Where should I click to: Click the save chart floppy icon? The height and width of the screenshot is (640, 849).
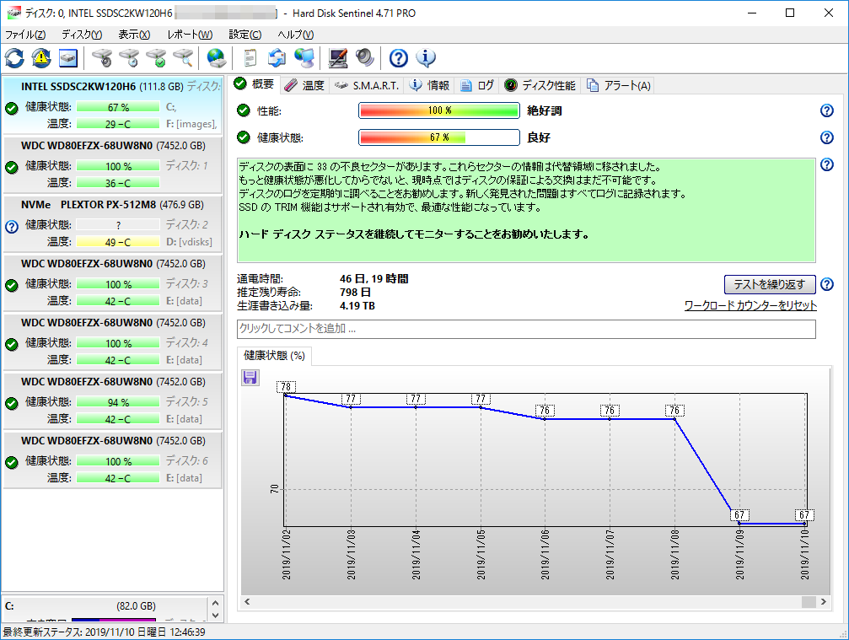point(250,378)
